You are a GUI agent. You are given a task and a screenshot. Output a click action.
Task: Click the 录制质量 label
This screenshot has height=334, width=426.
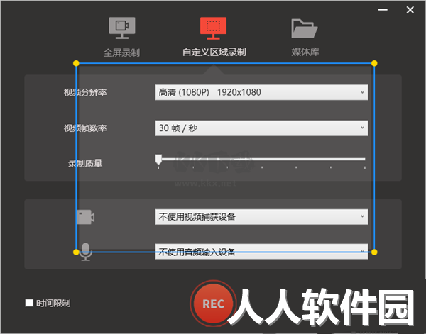point(85,163)
